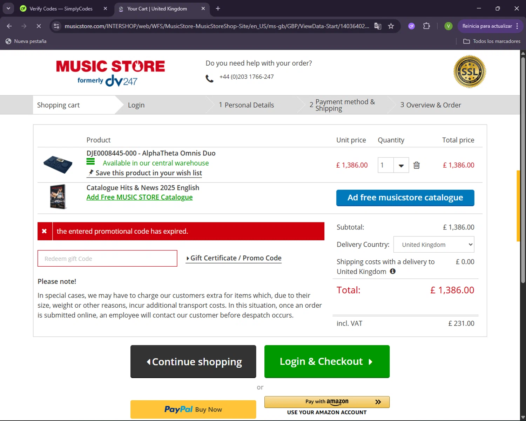Click the phone number +44 (0)203 1766-247
The image size is (526, 421).
click(247, 76)
